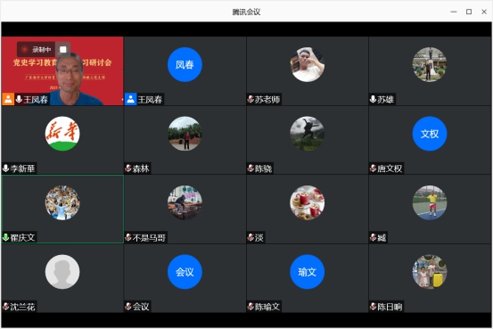Viewport: 493px width, 329px height.
Task: Select 陈骁's jumping photo avatar
Action: click(x=308, y=134)
